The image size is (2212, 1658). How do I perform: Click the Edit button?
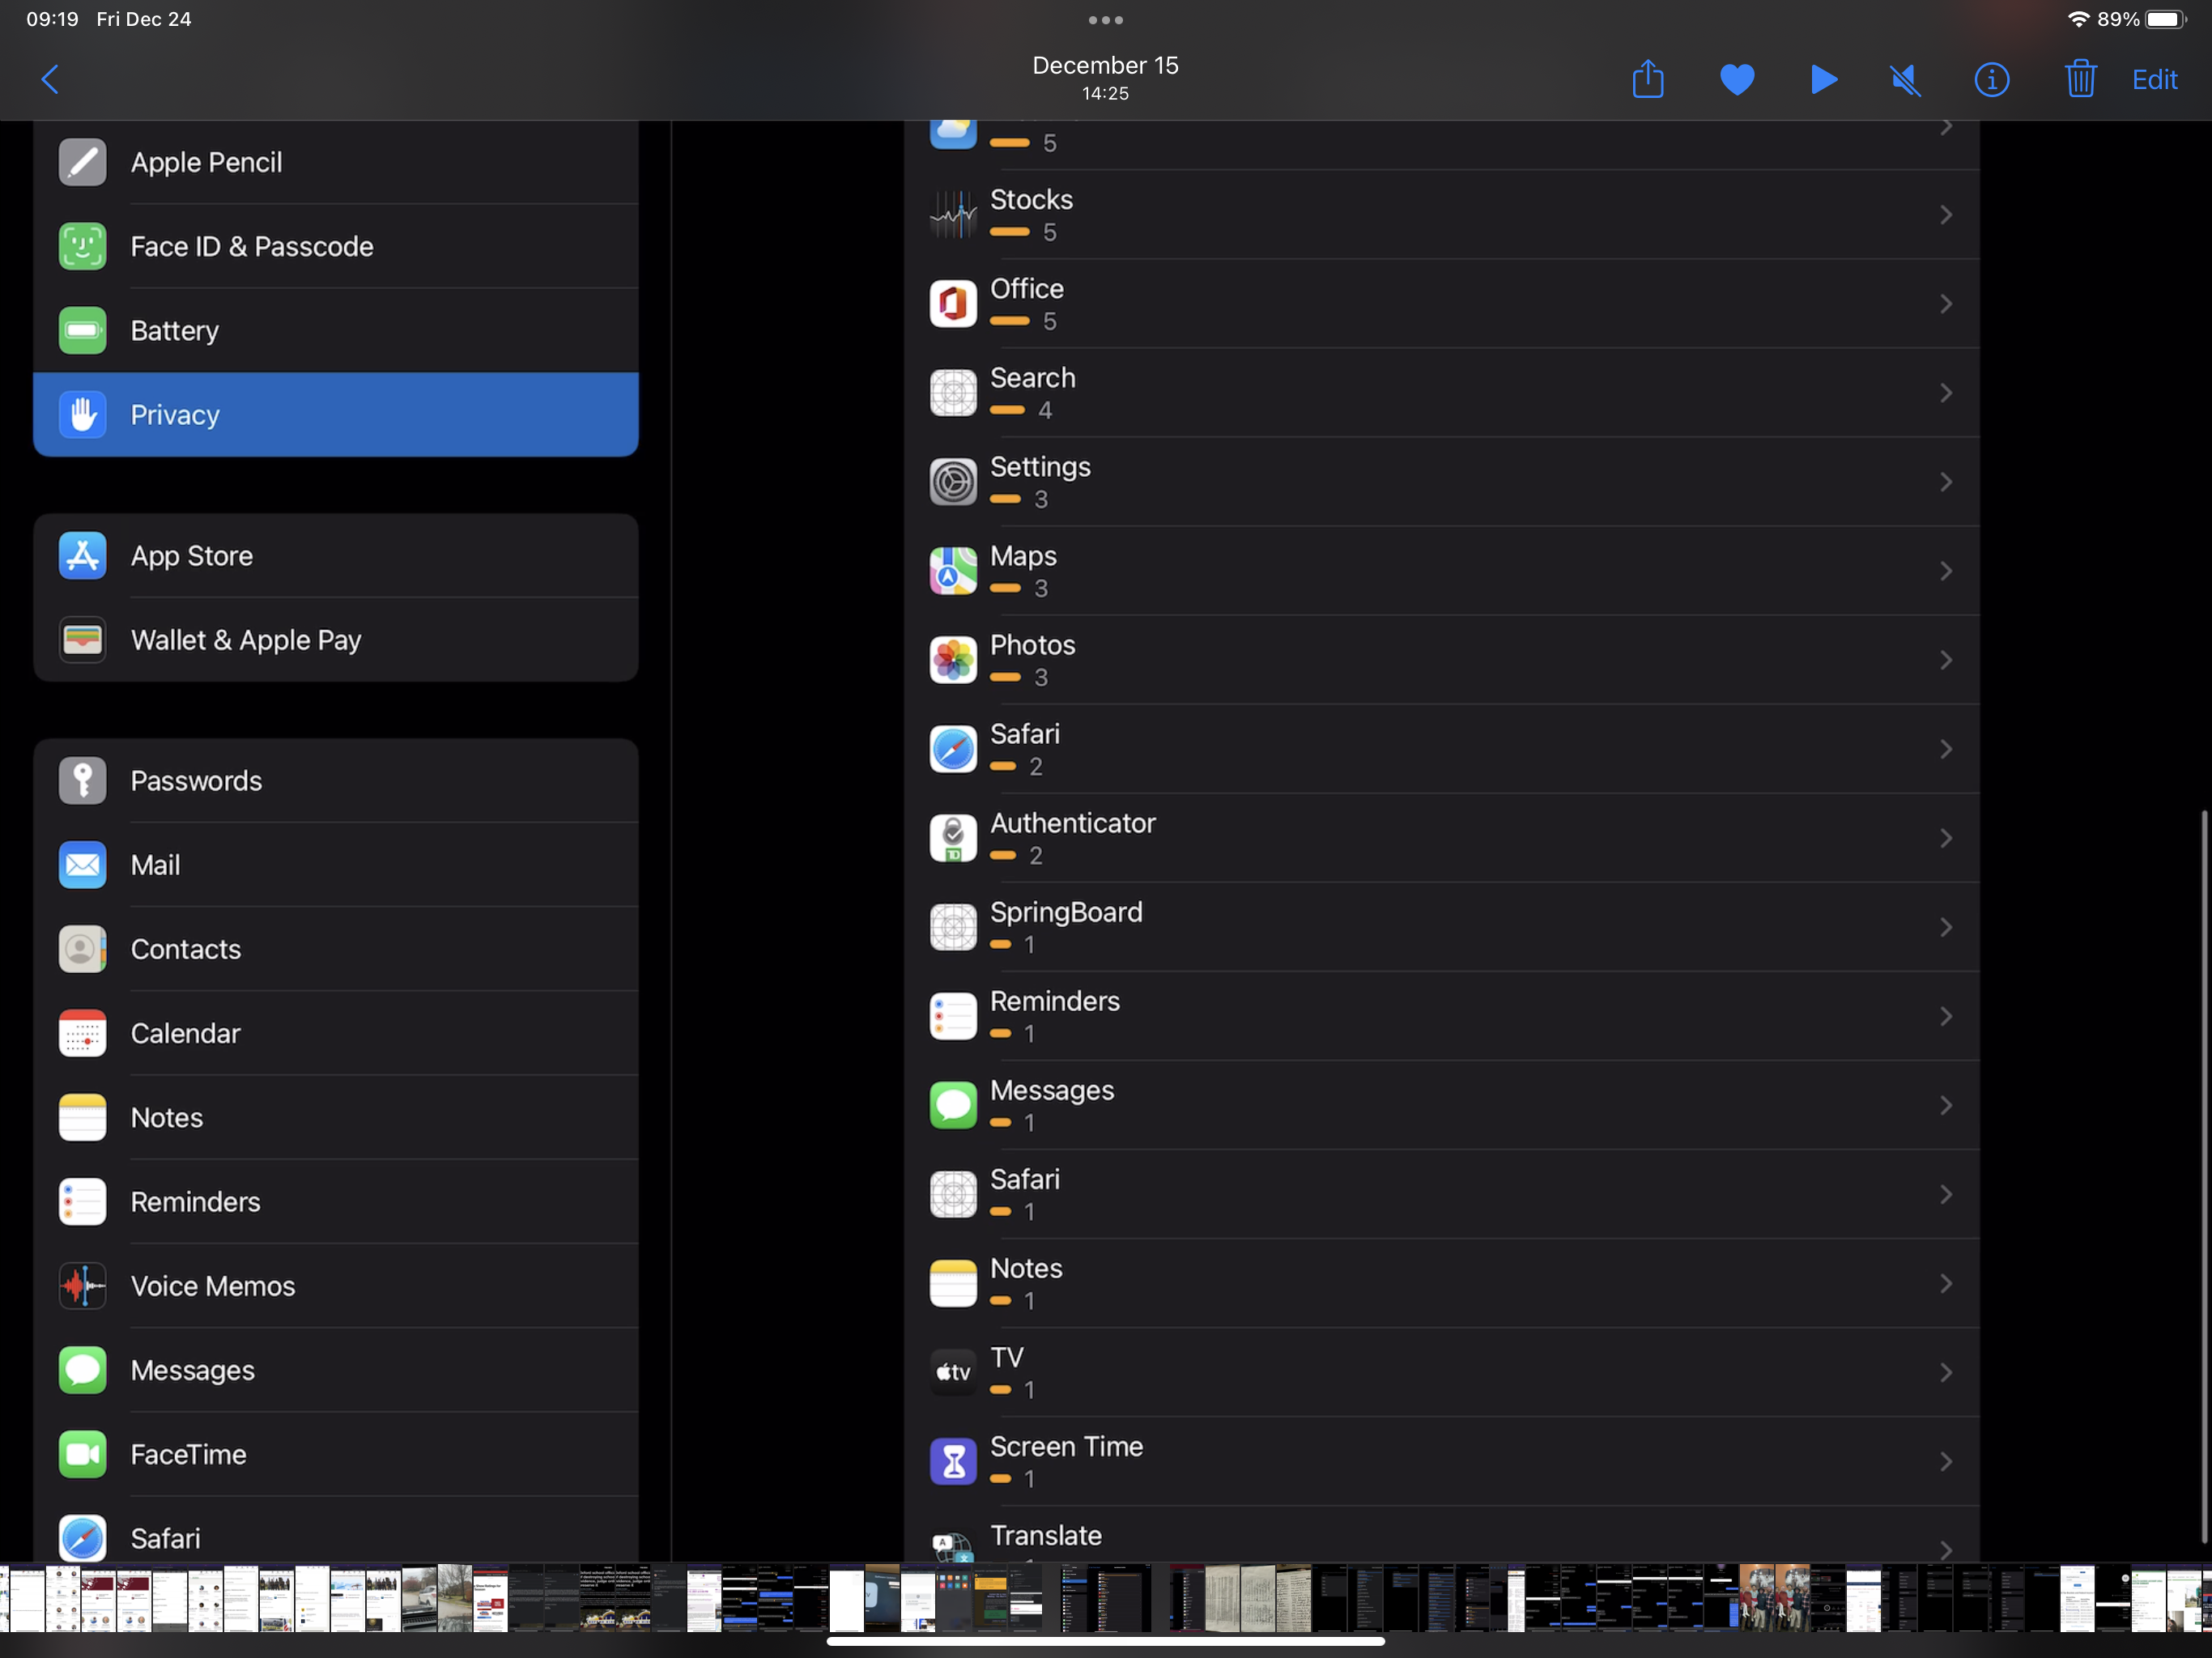point(2154,79)
